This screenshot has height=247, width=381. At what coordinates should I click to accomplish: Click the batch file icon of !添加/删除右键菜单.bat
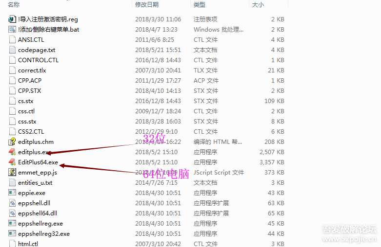click(12, 29)
